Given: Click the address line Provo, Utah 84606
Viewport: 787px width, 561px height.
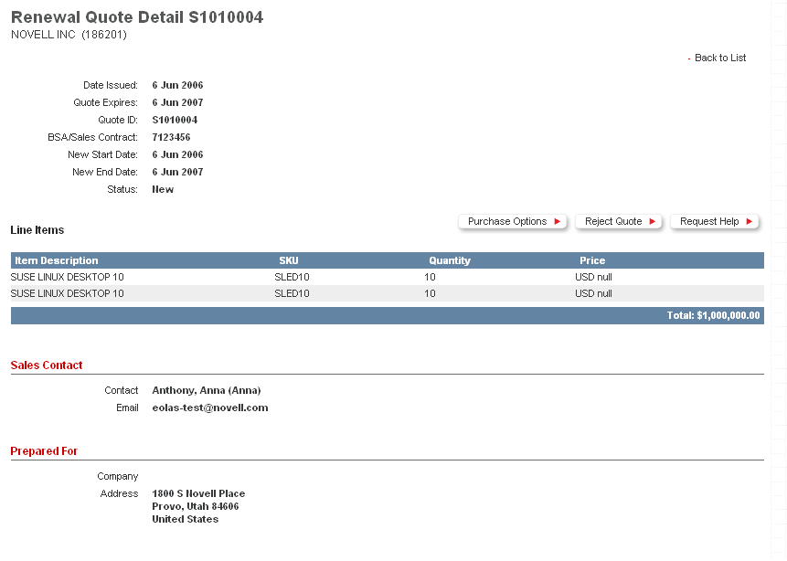Looking at the screenshot, I should tap(196, 506).
